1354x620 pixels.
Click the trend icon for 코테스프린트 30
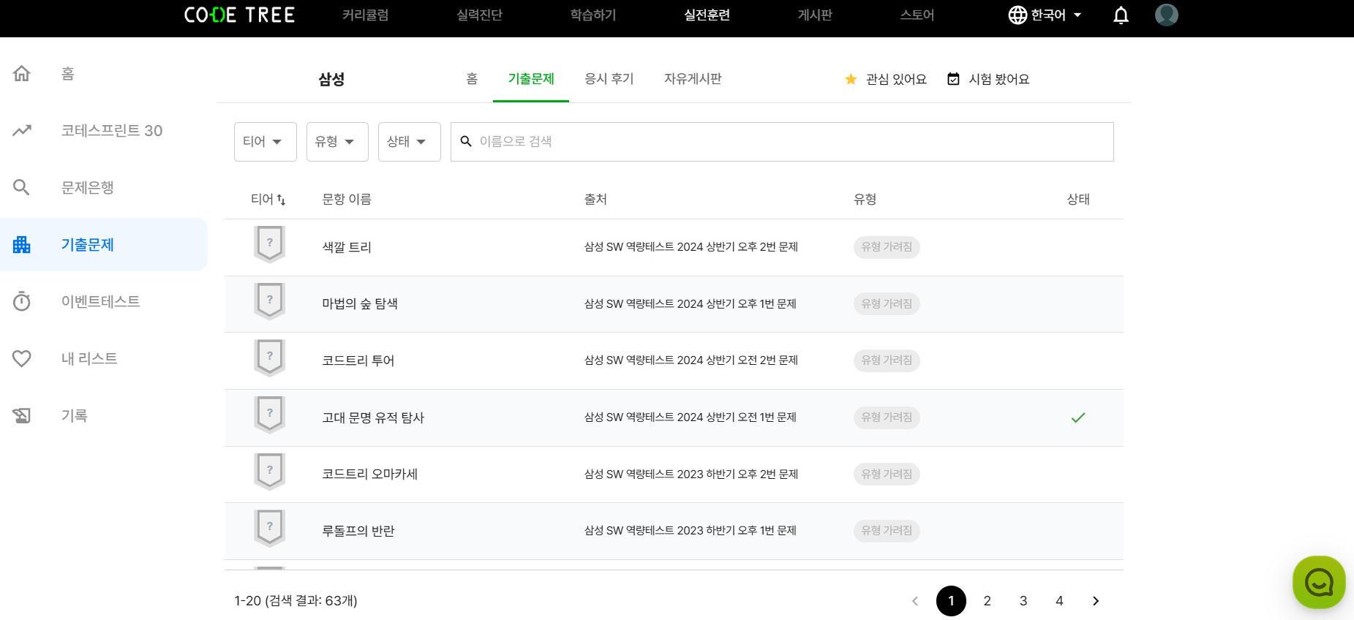click(x=22, y=130)
